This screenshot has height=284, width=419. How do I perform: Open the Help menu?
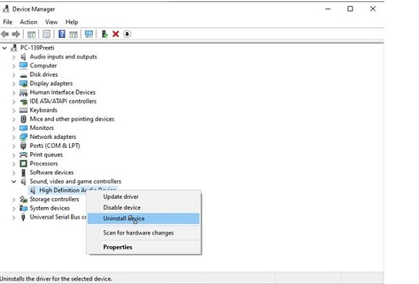tap(72, 22)
